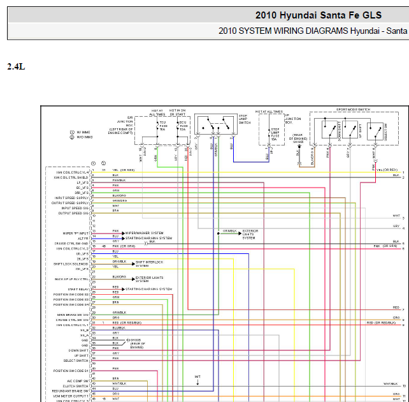
Task: Click 'PNK (OR GRN)' at right-edge terminal 6
Action: [x=385, y=246]
